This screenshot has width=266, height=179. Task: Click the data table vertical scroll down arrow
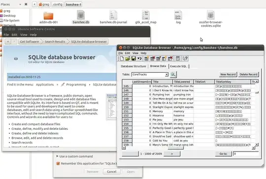[257, 145]
